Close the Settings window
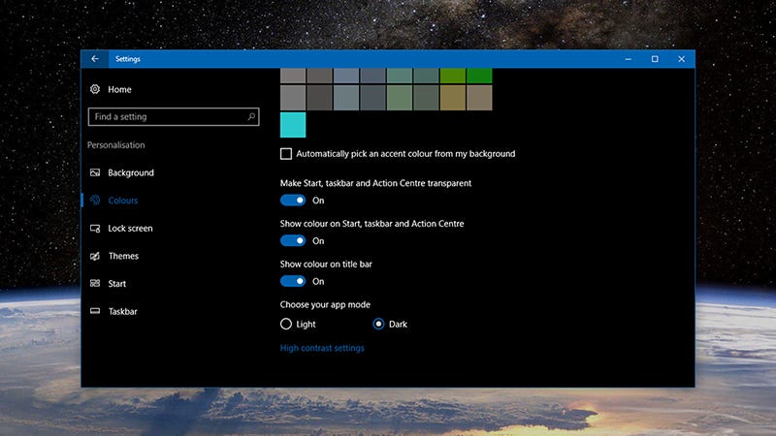The height and width of the screenshot is (436, 776). [x=682, y=59]
